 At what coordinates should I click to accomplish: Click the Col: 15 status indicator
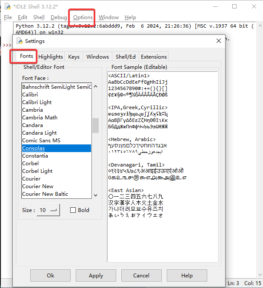tap(252, 283)
